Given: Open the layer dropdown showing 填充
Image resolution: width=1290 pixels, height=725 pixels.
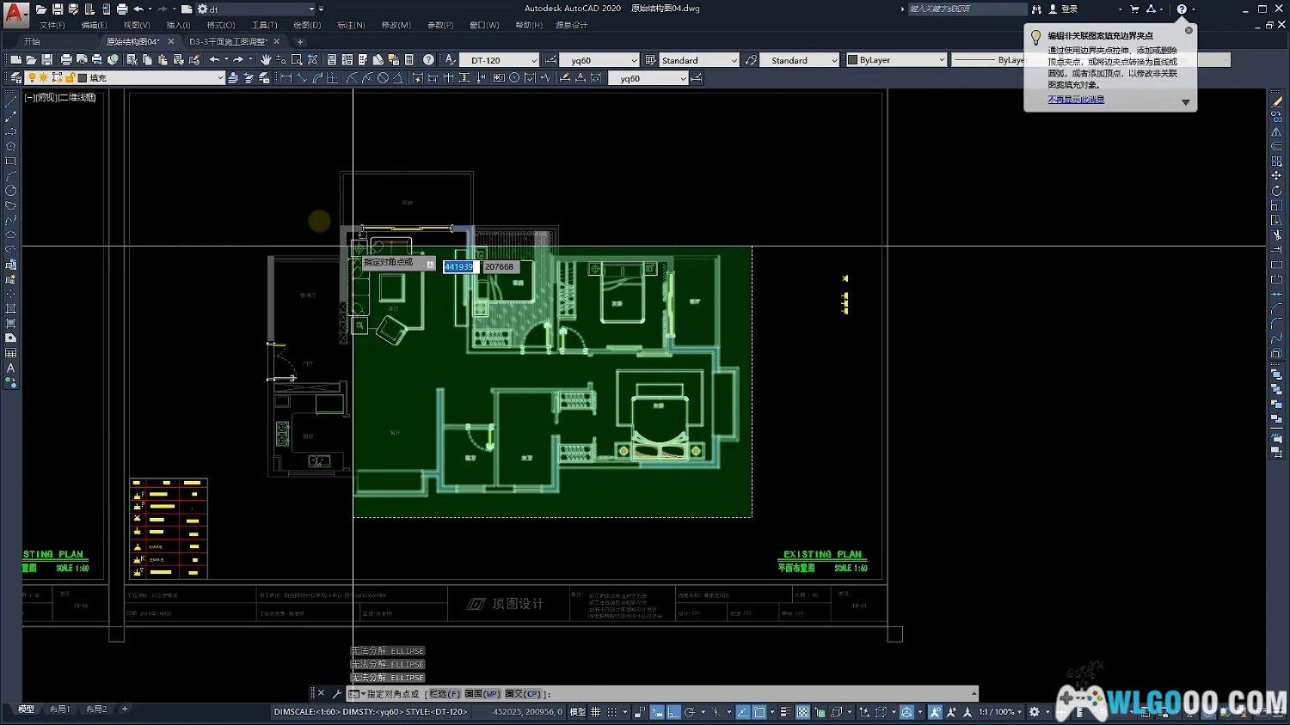Looking at the screenshot, I should (219, 78).
